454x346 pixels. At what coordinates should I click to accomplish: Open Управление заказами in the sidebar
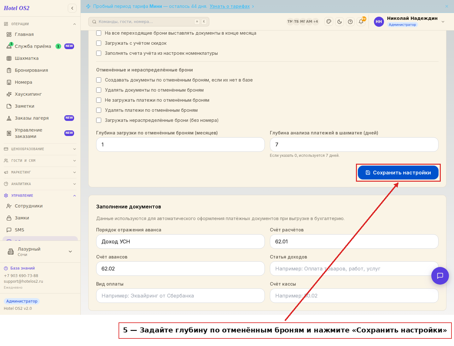(40, 133)
